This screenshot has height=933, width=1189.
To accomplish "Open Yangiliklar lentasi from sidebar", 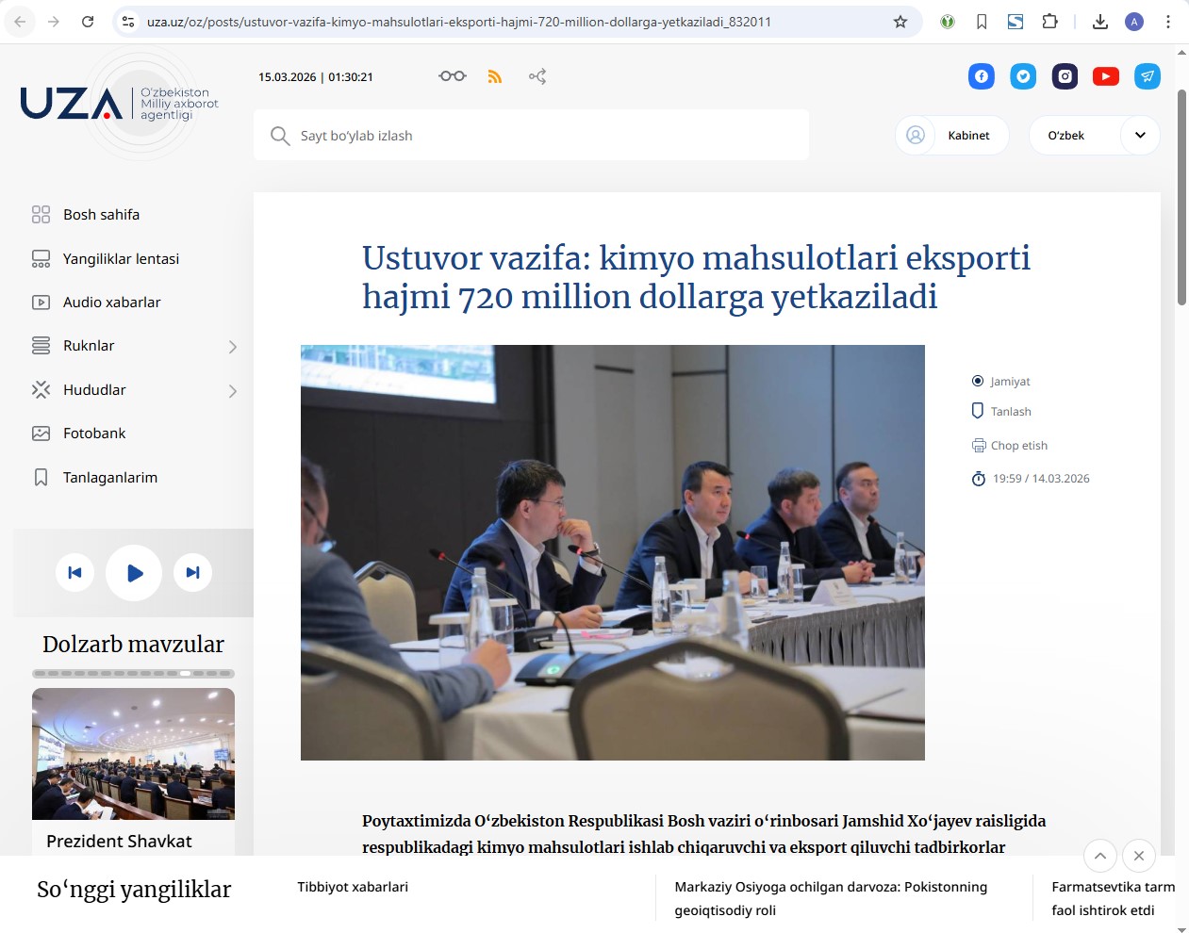I will click(121, 259).
